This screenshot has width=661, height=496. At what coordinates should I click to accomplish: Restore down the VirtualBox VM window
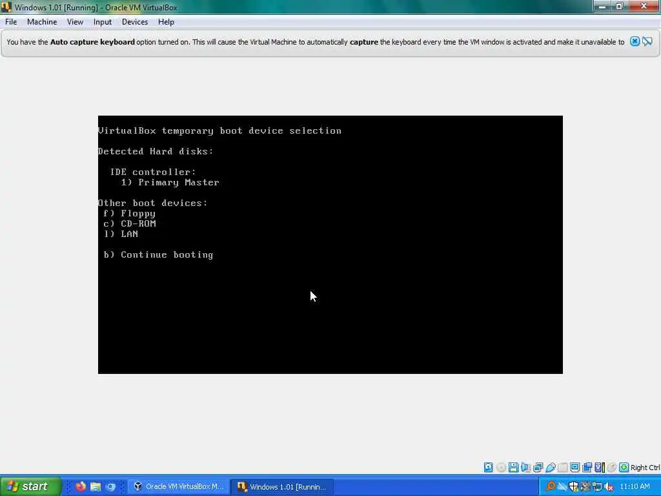[x=620, y=6]
